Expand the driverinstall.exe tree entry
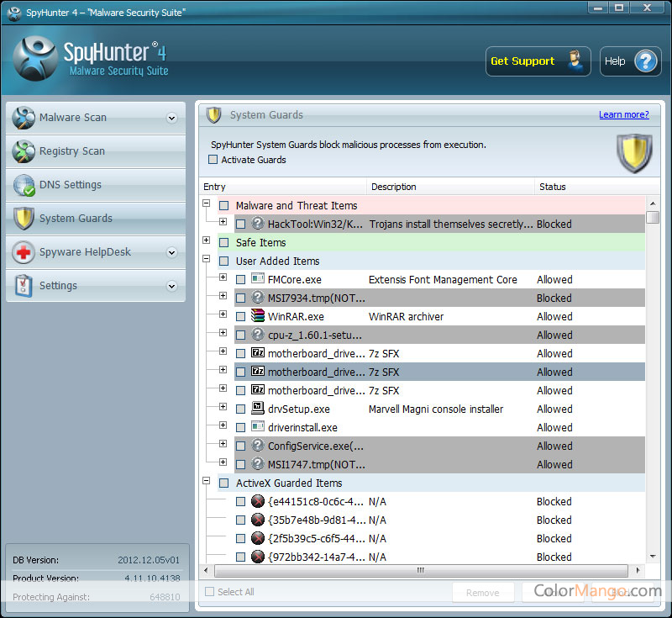 [x=223, y=425]
